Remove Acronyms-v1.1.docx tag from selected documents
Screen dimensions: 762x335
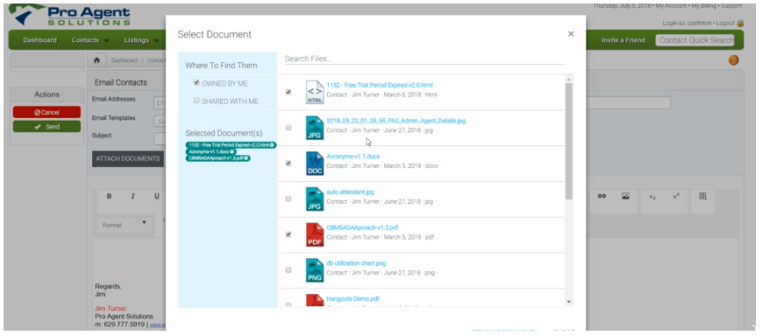tap(231, 151)
